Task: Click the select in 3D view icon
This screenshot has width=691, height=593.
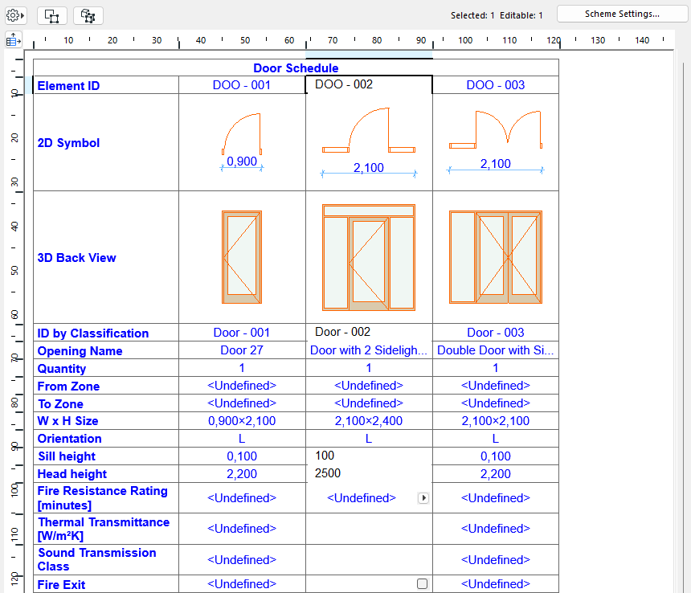Action: click(x=88, y=15)
